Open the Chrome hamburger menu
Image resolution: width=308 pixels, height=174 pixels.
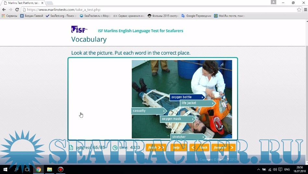tap(305, 10)
